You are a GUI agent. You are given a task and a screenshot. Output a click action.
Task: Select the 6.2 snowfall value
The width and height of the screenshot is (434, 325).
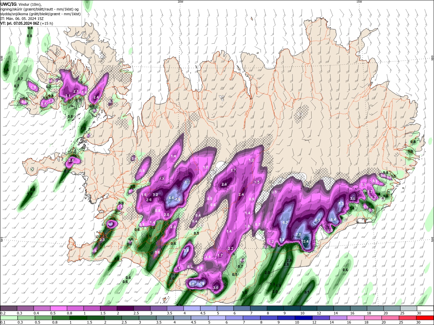point(285,222)
